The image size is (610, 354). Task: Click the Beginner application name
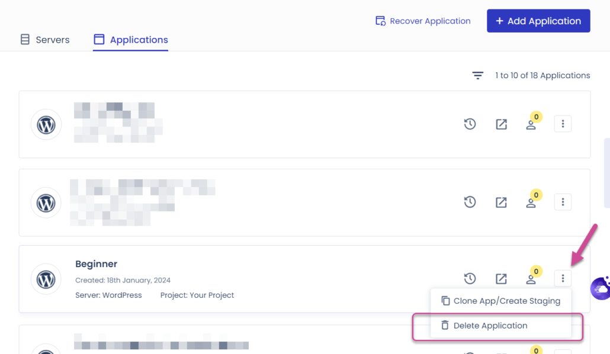pos(96,264)
